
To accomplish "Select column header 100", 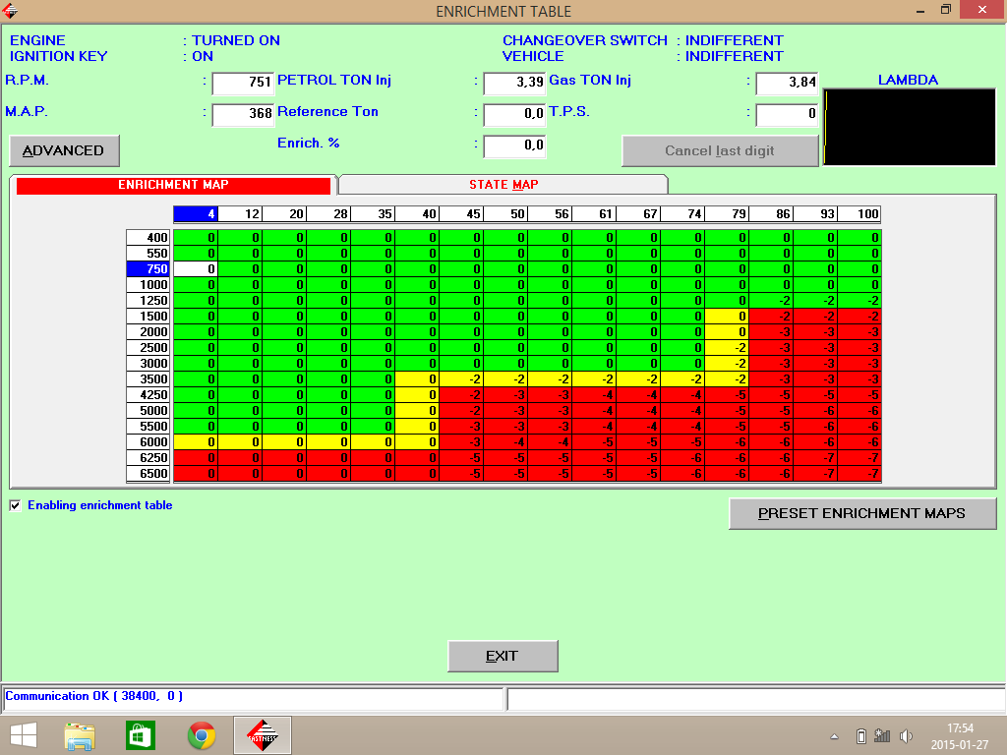I will click(859, 213).
